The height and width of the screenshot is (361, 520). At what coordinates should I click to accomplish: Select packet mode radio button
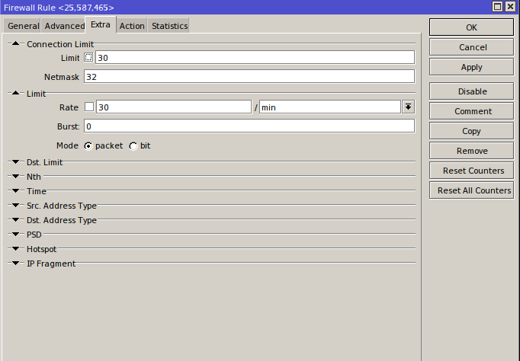(x=88, y=146)
